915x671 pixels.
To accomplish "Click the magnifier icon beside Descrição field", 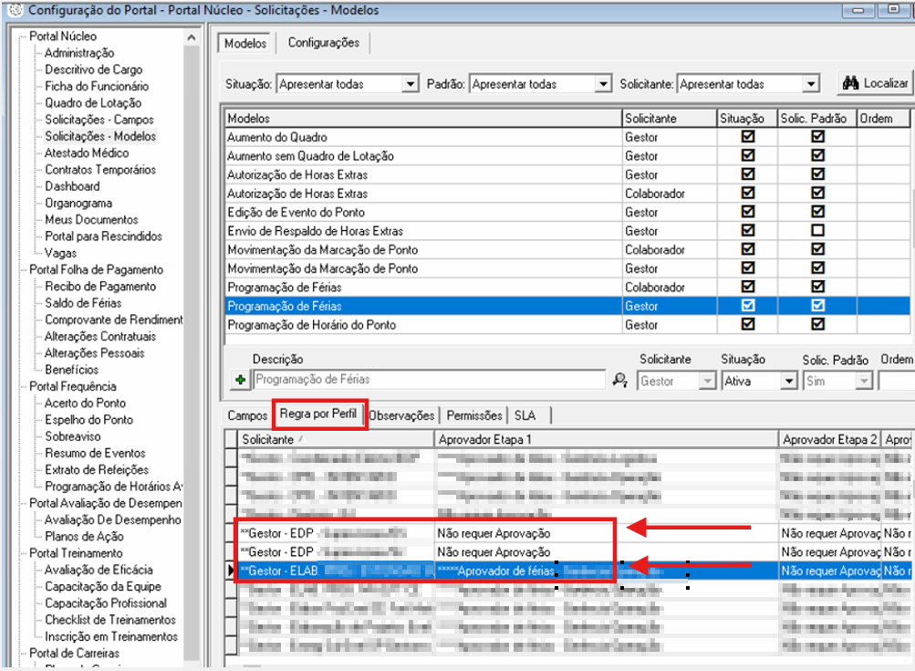I will point(620,380).
